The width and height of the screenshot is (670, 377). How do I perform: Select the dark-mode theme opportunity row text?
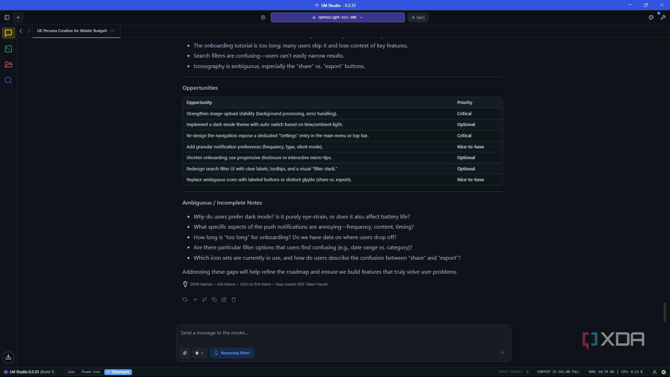[264, 125]
